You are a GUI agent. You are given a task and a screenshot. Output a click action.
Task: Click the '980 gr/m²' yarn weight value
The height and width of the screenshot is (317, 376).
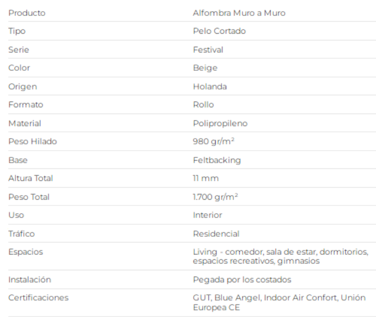(x=213, y=141)
